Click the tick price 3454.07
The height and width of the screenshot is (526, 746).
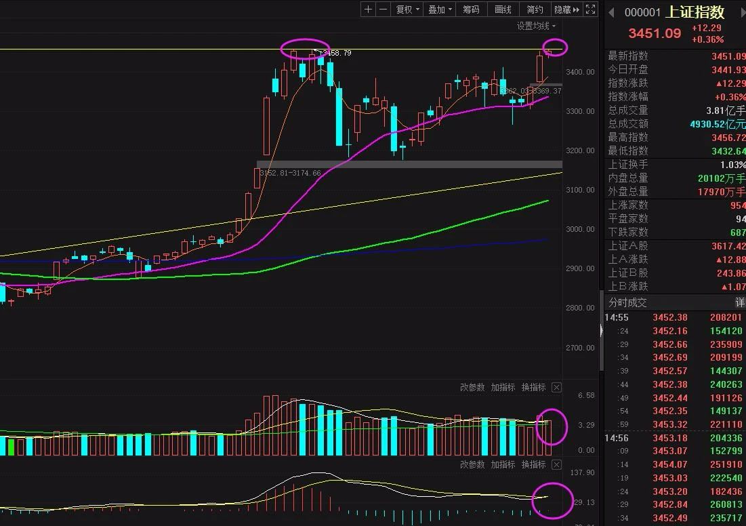670,464
